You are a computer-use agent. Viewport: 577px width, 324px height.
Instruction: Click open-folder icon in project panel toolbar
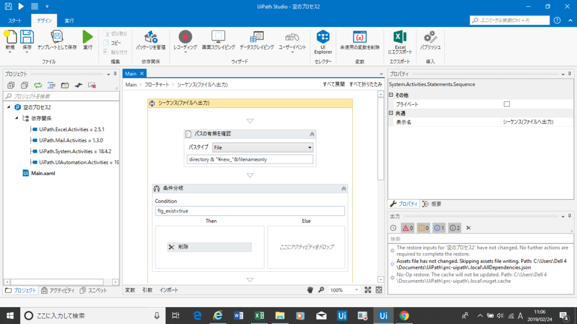(65, 85)
